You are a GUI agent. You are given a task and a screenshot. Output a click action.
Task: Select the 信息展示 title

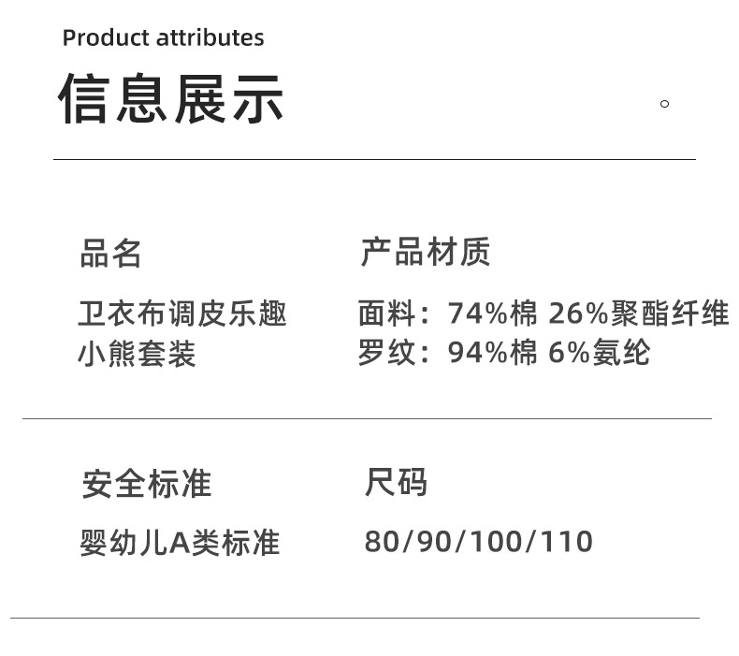pyautogui.click(x=171, y=98)
